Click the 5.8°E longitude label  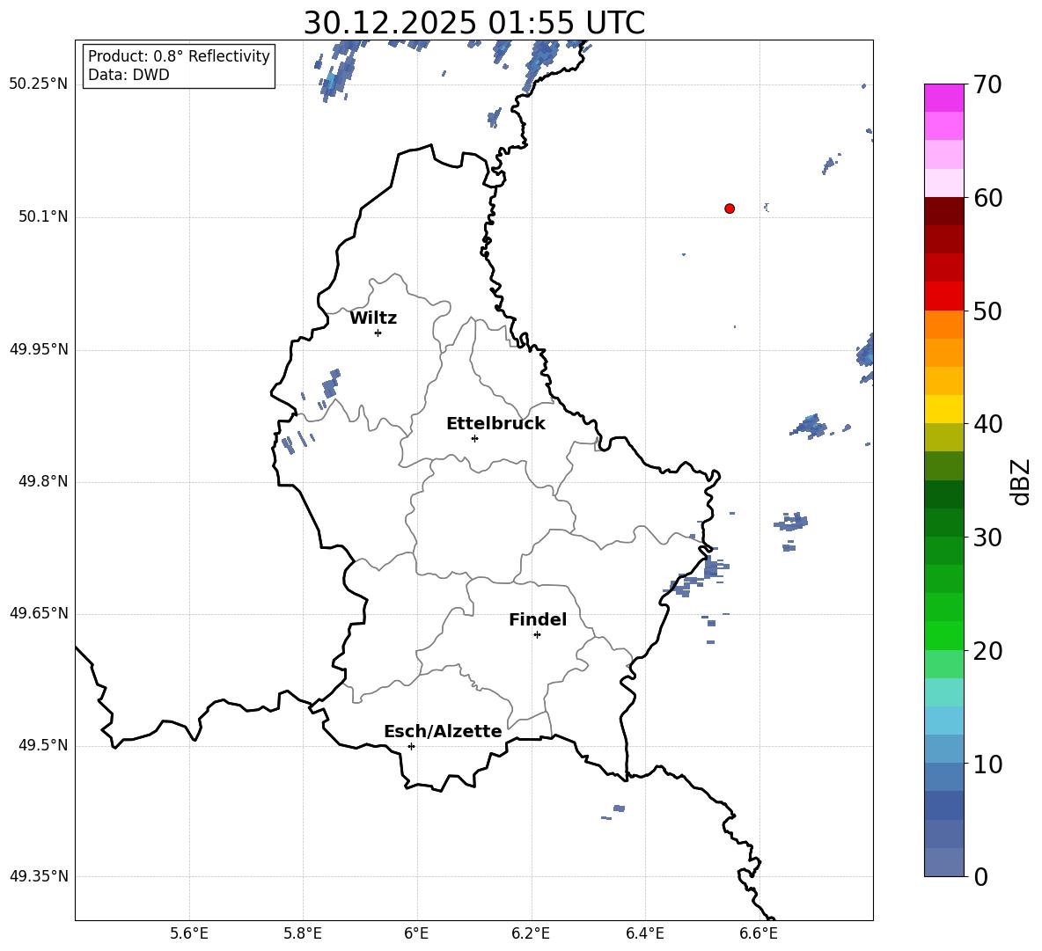click(303, 933)
